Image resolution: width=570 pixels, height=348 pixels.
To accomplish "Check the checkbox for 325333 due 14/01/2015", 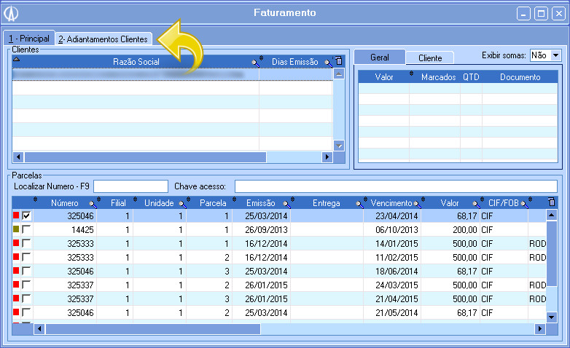I will [x=27, y=244].
